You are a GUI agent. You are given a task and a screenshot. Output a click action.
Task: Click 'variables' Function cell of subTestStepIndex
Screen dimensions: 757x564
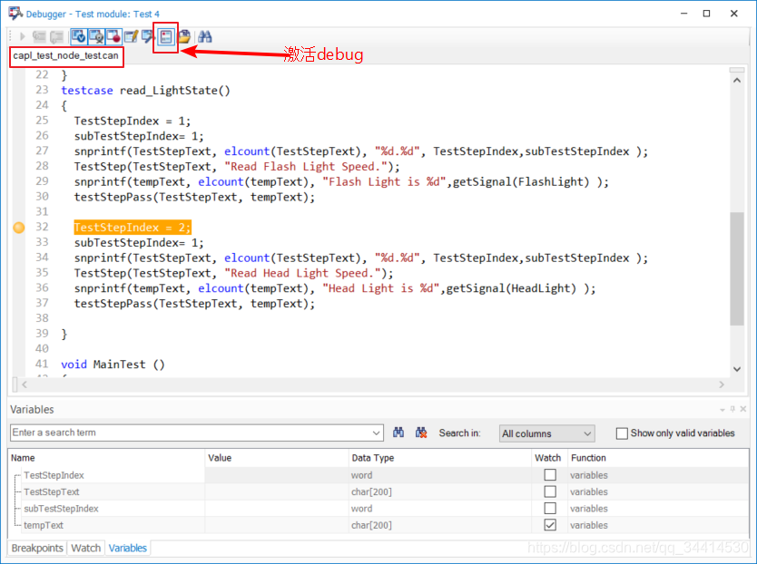[588, 508]
